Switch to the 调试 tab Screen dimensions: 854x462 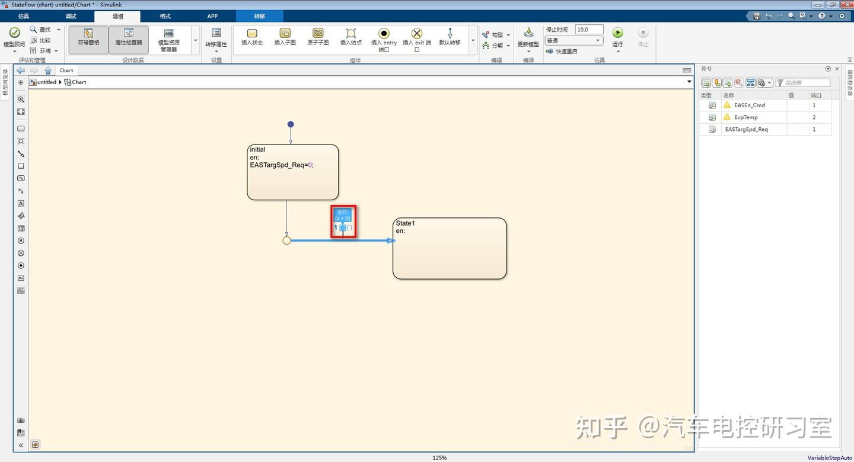tap(71, 16)
